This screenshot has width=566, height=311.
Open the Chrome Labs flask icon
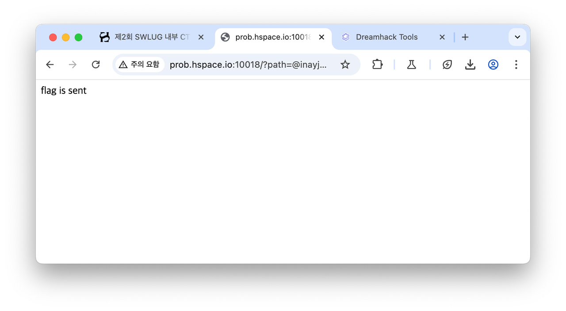(412, 65)
